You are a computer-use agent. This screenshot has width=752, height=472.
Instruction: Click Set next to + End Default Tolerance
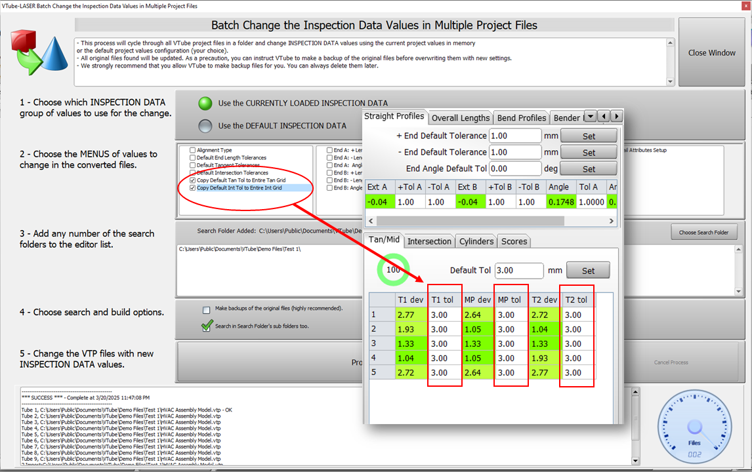(x=589, y=136)
